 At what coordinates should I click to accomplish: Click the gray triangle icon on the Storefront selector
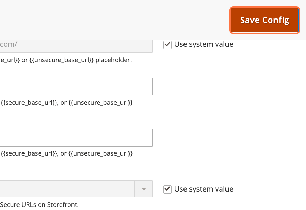tap(144, 189)
